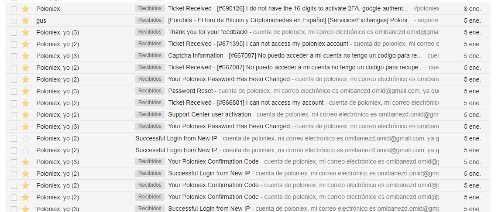Unstar the Ticket Received #666801 email
This screenshot has height=212, width=498.
pos(25,103)
